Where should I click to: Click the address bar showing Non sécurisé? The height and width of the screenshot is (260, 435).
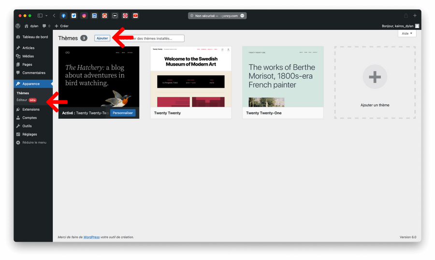click(x=217, y=16)
